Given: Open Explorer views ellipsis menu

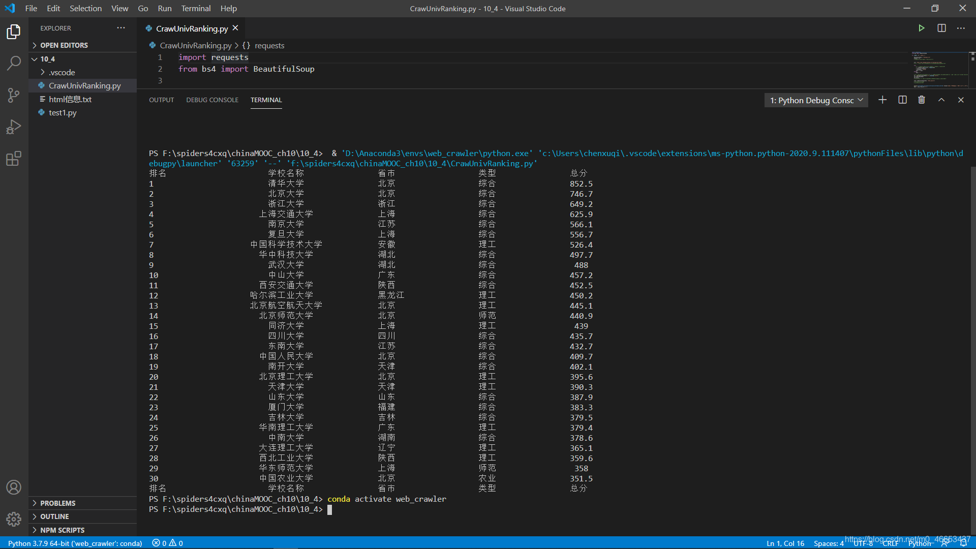Looking at the screenshot, I should pyautogui.click(x=121, y=28).
